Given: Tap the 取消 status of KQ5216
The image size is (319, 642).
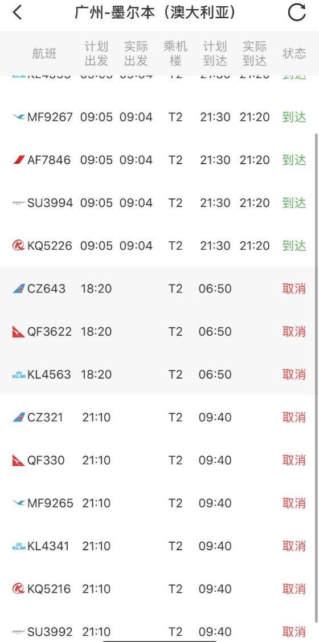Looking at the screenshot, I should [x=294, y=589].
